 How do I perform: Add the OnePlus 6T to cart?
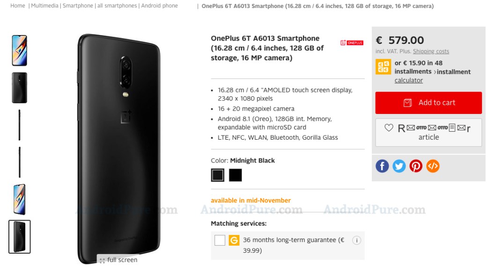pyautogui.click(x=428, y=103)
